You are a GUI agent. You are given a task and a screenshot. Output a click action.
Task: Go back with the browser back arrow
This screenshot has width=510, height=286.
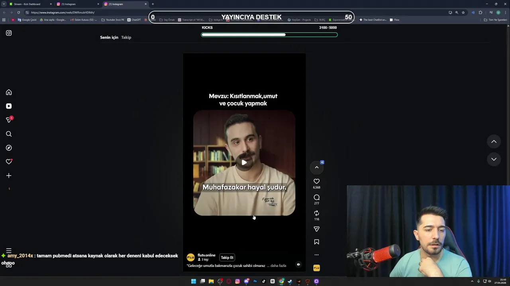(4, 12)
